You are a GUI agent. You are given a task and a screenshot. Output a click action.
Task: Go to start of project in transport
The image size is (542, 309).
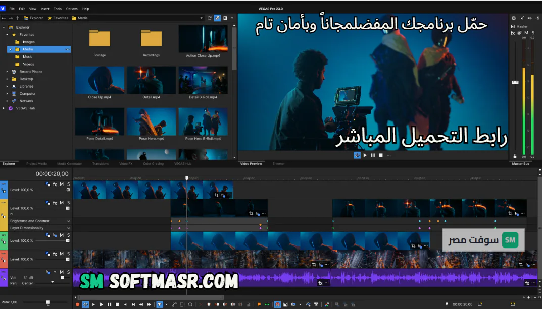point(125,305)
